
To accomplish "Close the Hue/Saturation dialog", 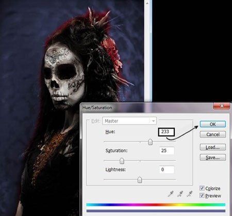I will pyautogui.click(x=222, y=105).
